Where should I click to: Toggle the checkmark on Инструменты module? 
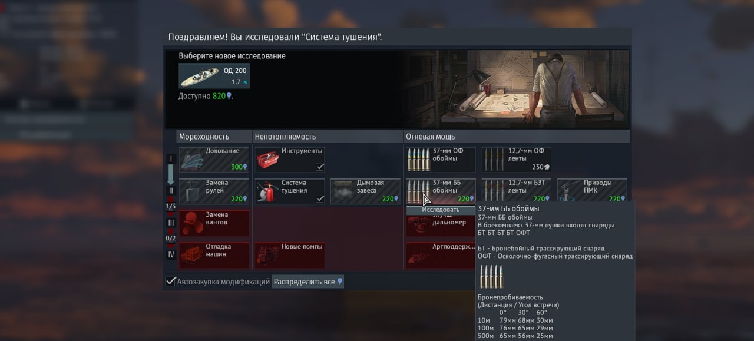point(319,167)
